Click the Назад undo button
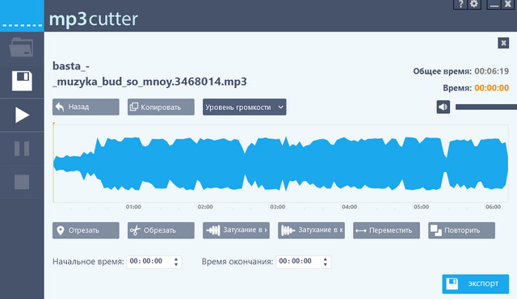This screenshot has height=299, width=517. click(86, 107)
